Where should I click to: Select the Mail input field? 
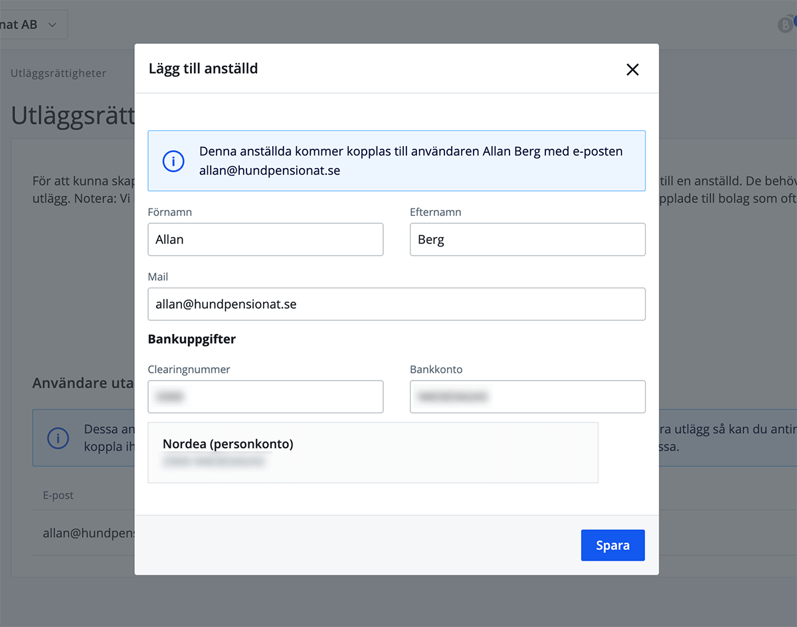point(397,304)
